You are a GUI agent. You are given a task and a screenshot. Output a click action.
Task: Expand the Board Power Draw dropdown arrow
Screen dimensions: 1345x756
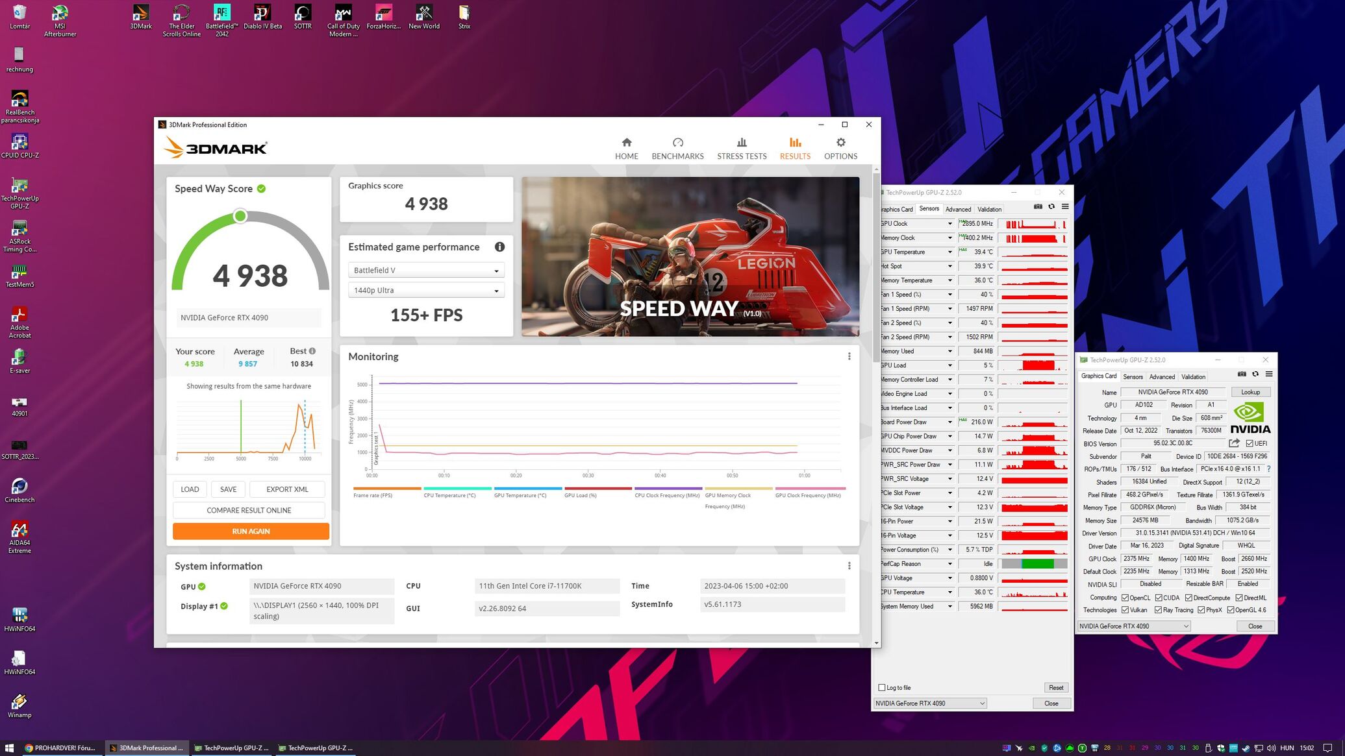(949, 422)
